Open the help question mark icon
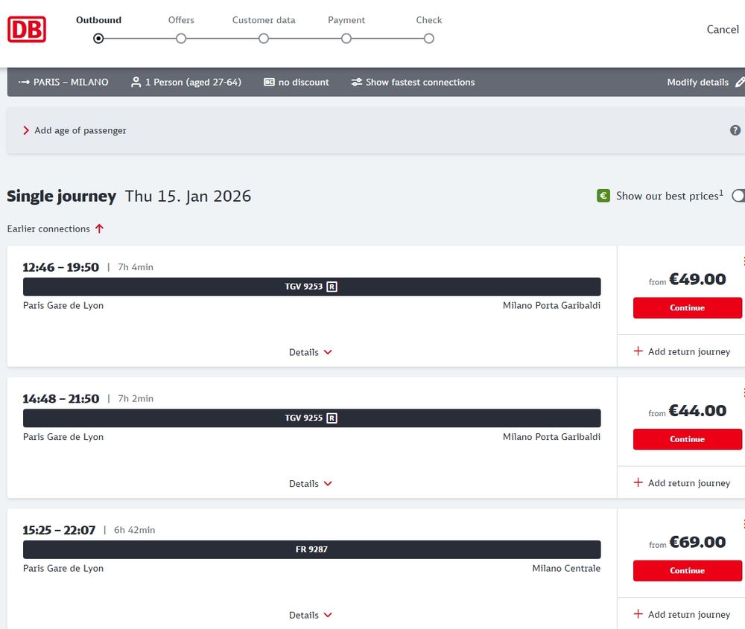 click(735, 130)
